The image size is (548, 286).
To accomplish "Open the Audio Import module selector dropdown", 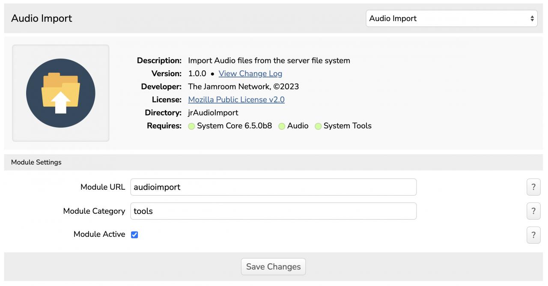I will click(x=451, y=18).
